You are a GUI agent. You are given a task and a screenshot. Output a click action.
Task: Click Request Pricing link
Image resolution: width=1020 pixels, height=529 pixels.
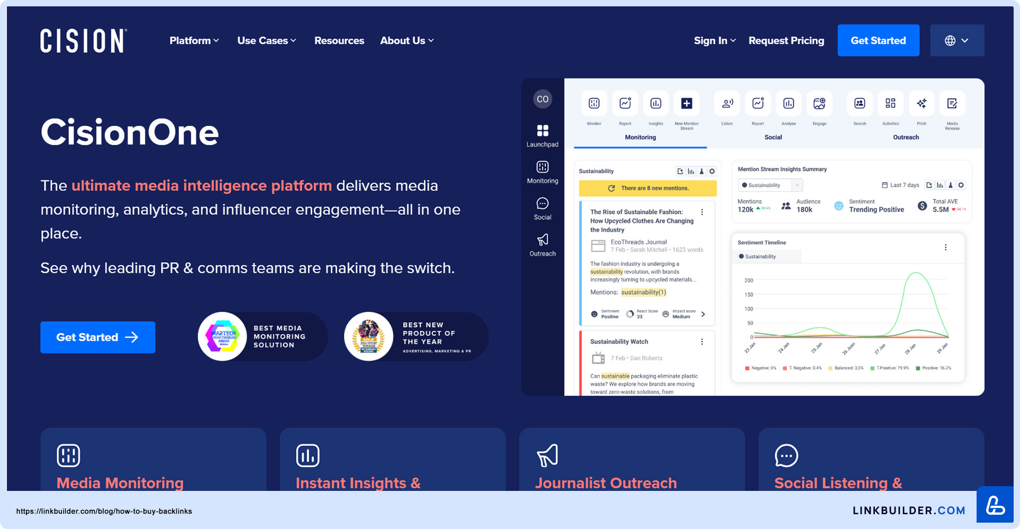(786, 41)
